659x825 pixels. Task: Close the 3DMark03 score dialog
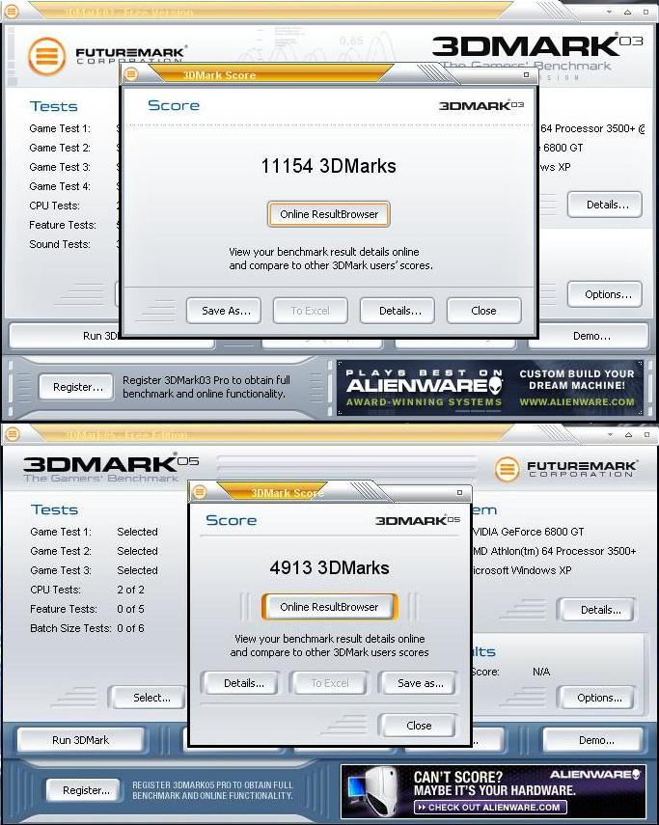point(483,311)
